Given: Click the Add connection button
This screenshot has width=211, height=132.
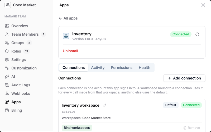Looking at the screenshot, I should pos(184,78).
